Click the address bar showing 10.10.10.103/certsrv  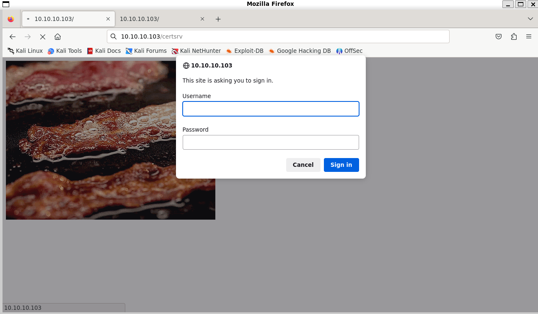tap(278, 36)
